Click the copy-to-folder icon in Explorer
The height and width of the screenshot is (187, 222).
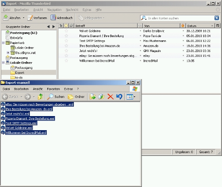101,97
